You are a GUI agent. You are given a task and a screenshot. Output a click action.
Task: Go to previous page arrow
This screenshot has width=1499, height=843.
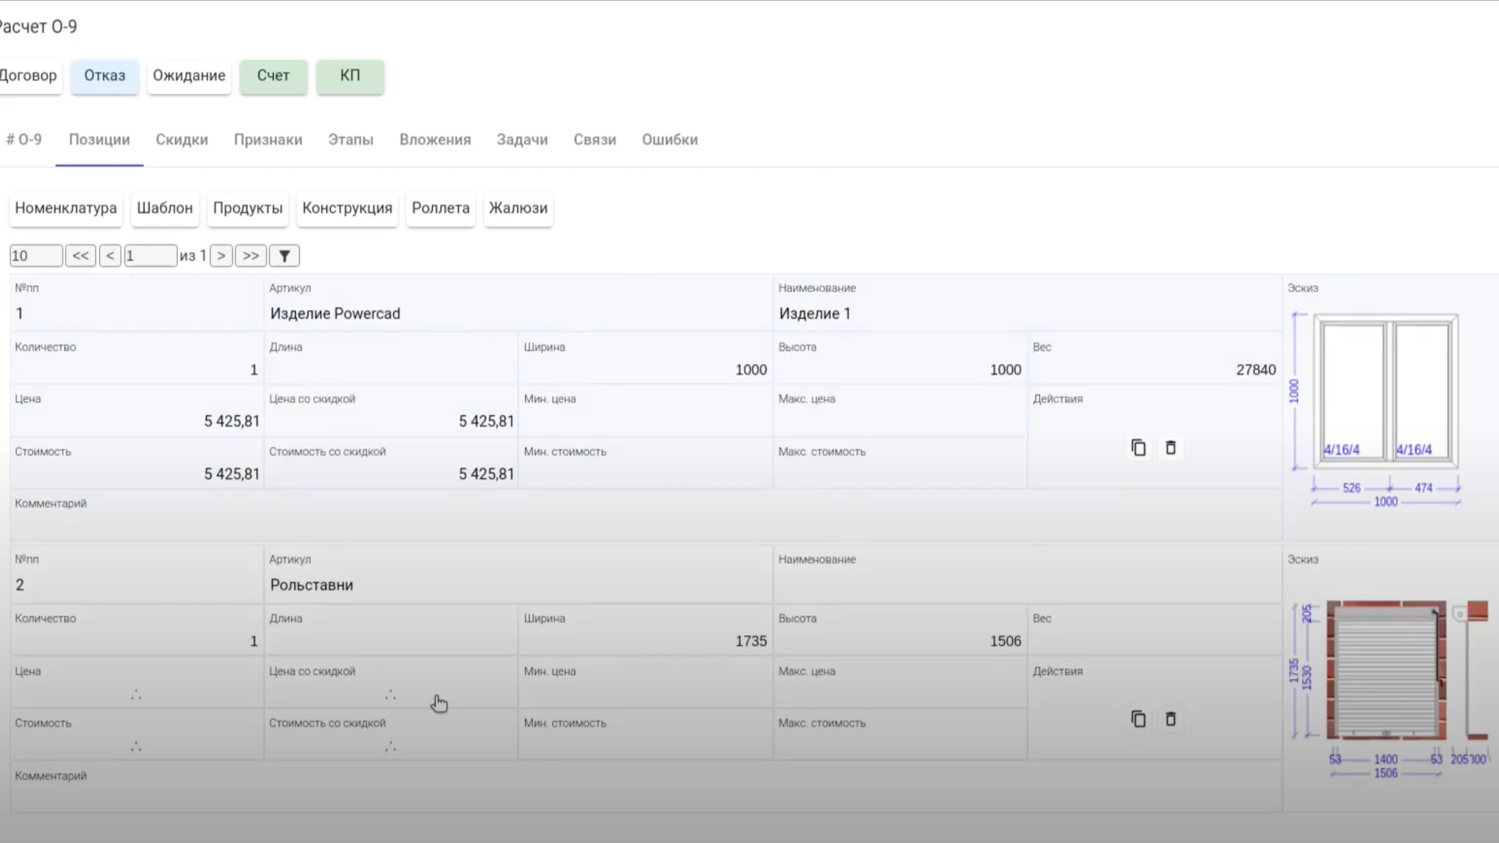click(110, 256)
